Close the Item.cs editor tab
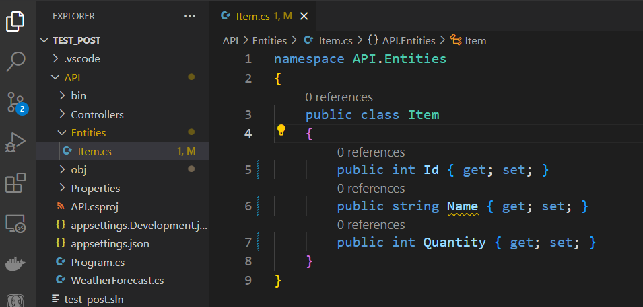Viewport: 643px width, 307px height. (x=304, y=16)
